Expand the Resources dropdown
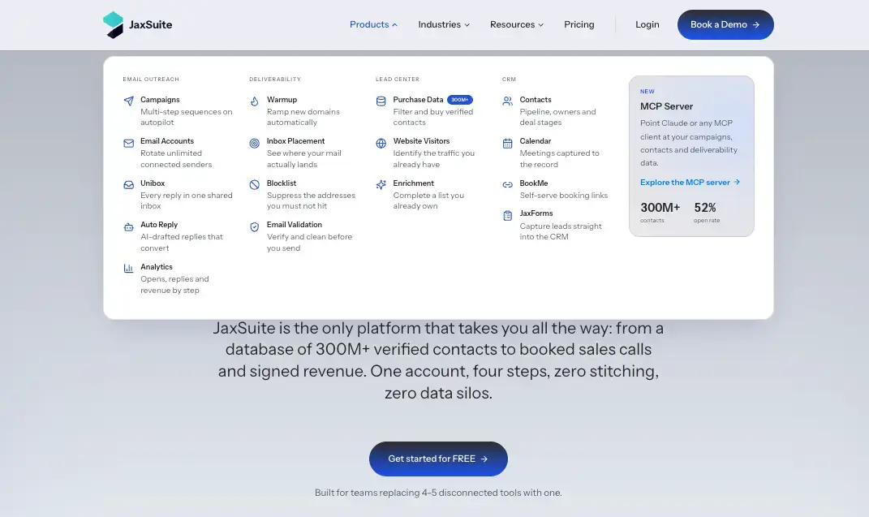This screenshot has width=869, height=517. coord(517,24)
